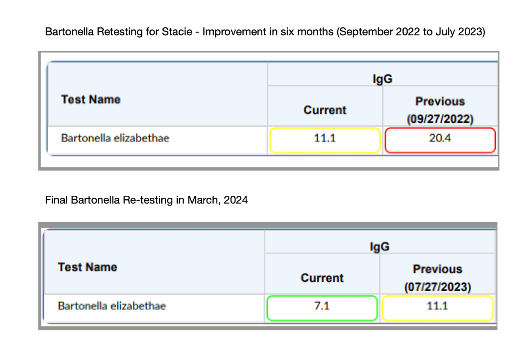The height and width of the screenshot is (345, 532).
Task: Click the "Final Bartonella Re-testing in March, 2024" heading
Action: (x=146, y=200)
